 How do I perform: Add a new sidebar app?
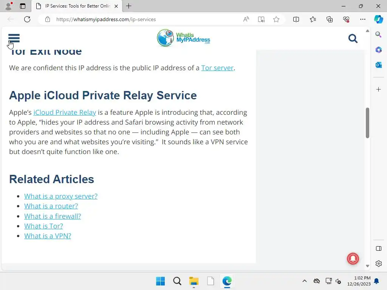[x=378, y=89]
